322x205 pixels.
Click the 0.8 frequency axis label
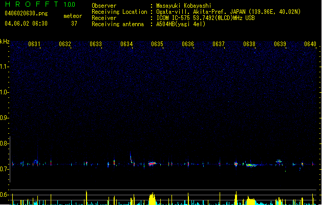4,143
